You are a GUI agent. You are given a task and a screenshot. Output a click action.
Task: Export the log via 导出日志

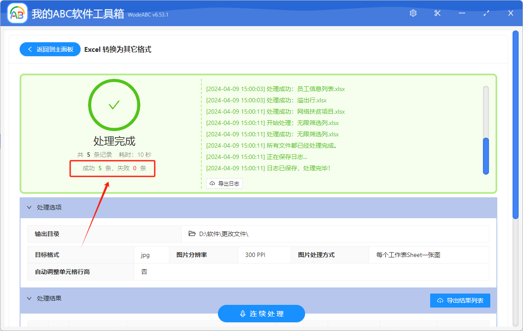224,183
